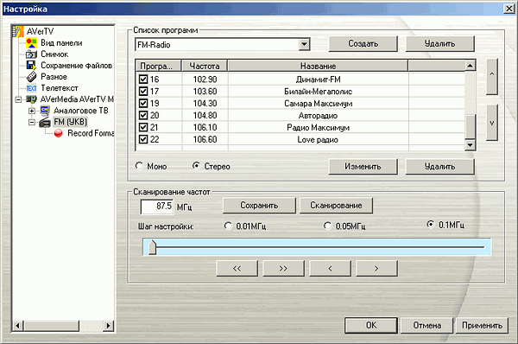
Task: Disable program 22 Love радио checkbox
Action: pyautogui.click(x=143, y=139)
